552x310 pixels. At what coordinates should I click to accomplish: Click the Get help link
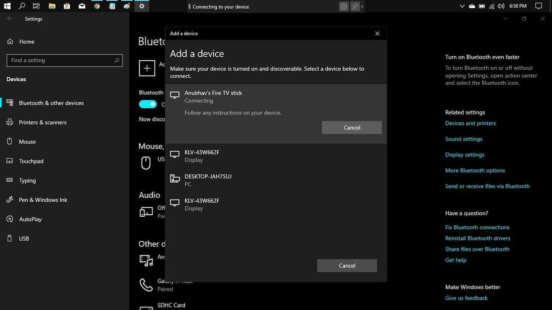456,260
